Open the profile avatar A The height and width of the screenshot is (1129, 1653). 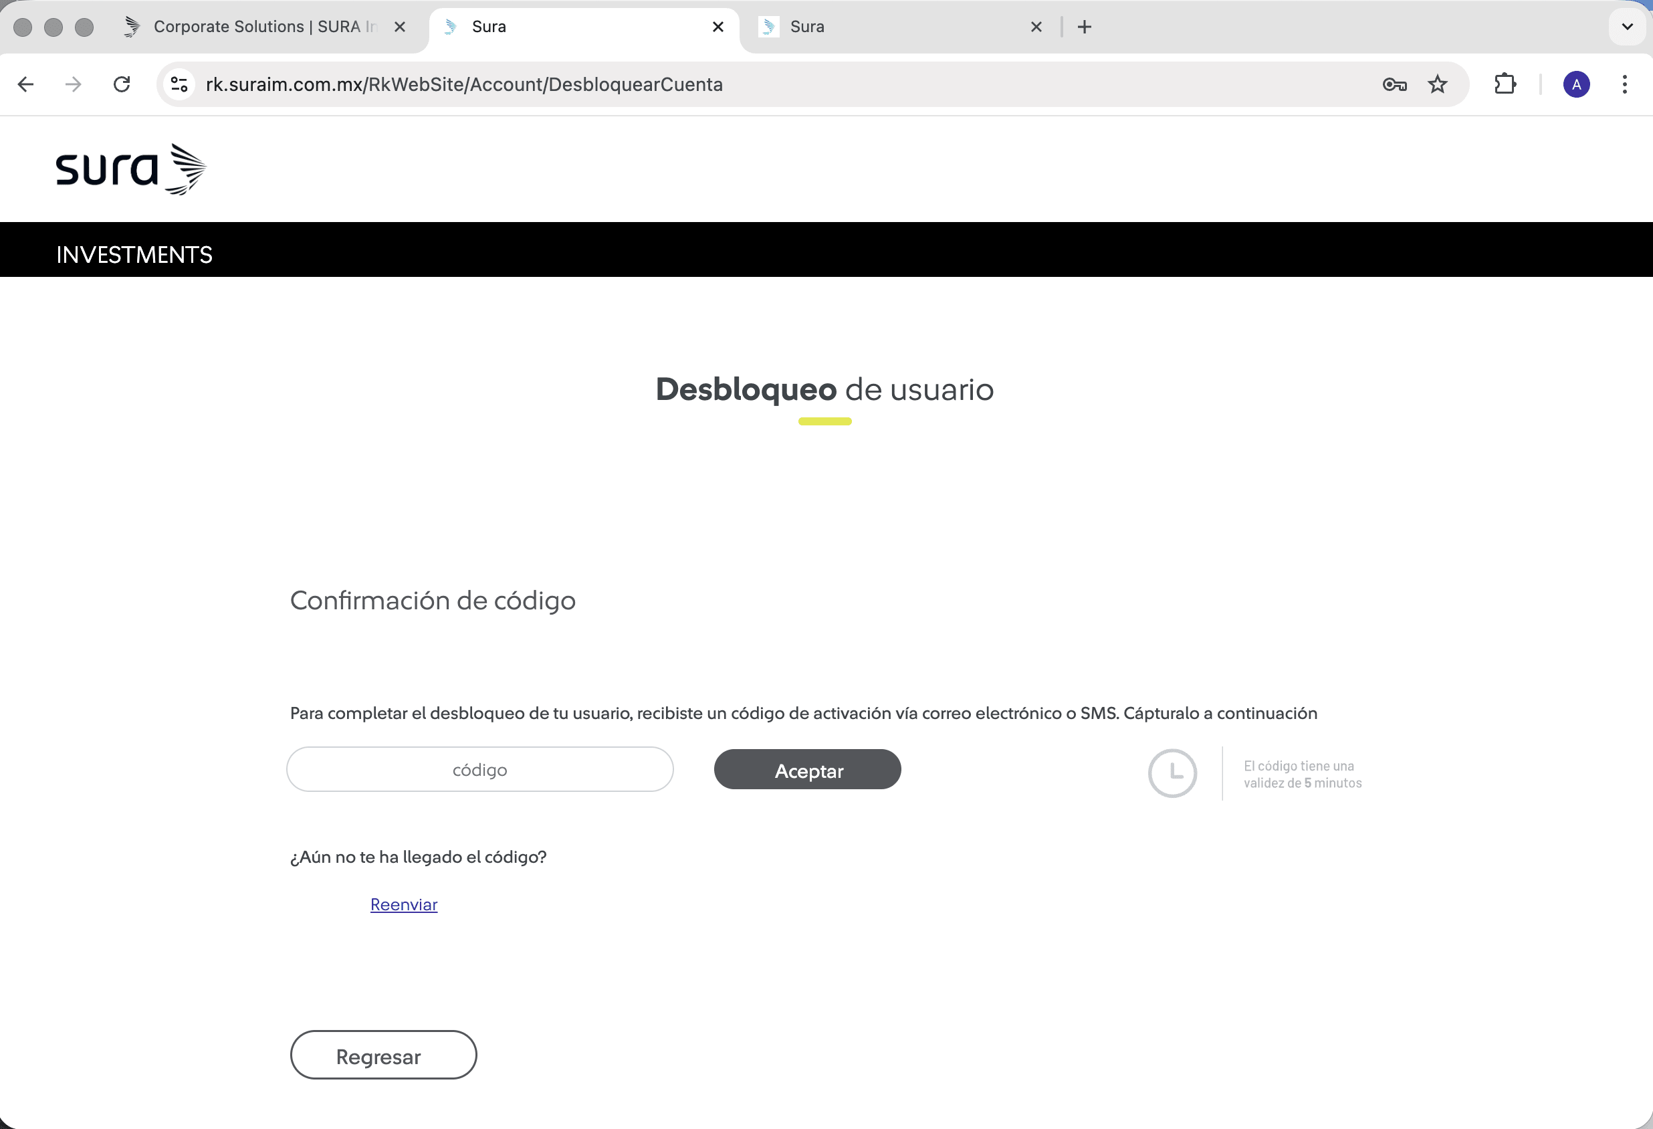[x=1576, y=85]
